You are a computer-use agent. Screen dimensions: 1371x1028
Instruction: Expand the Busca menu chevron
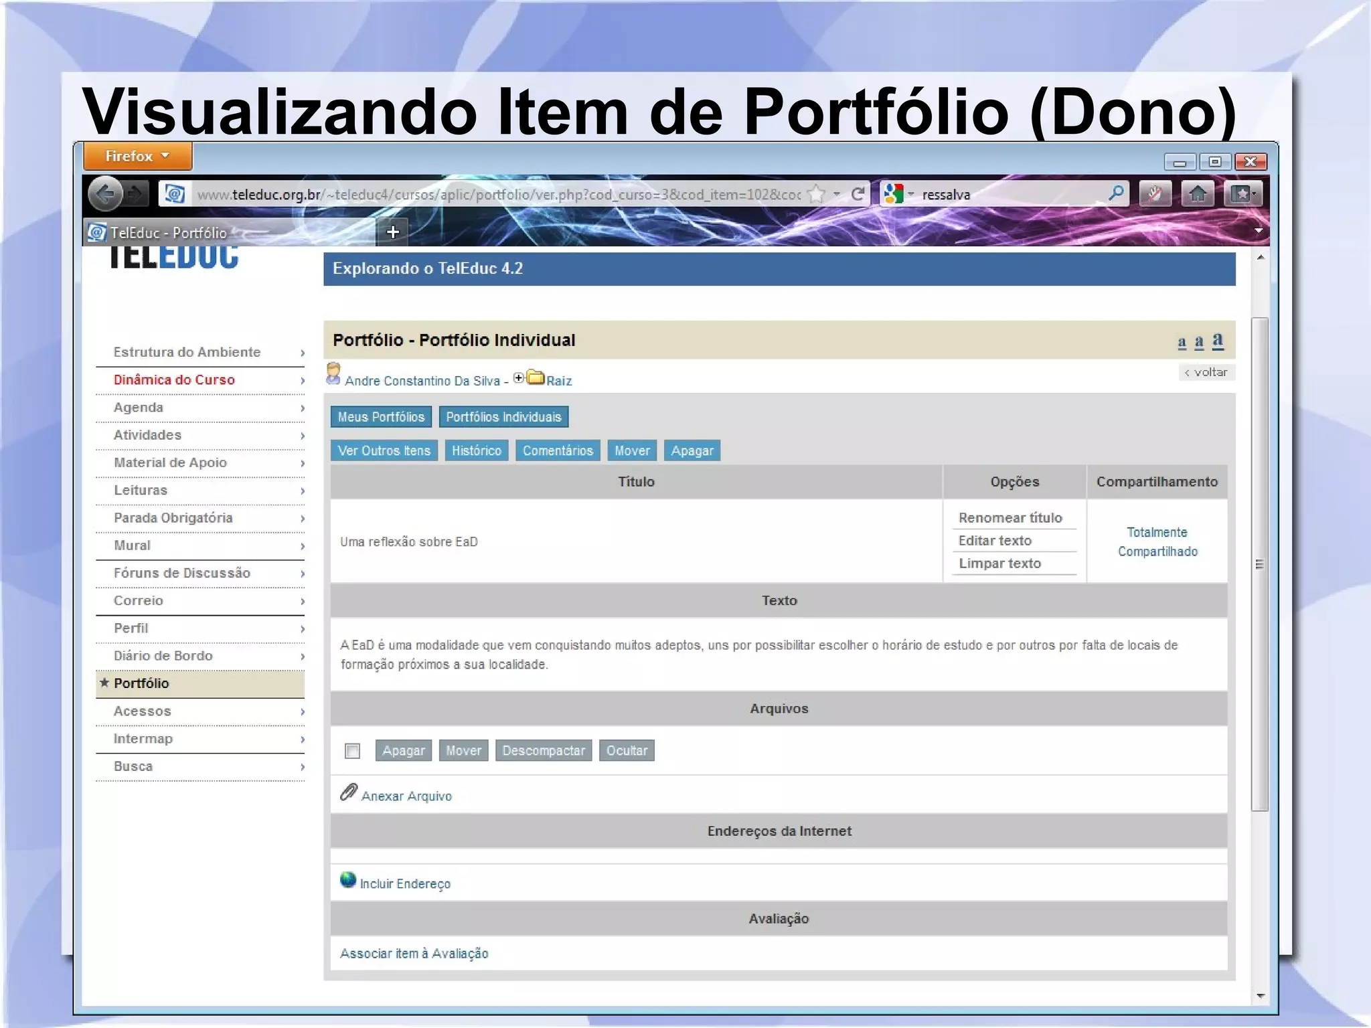tap(303, 767)
